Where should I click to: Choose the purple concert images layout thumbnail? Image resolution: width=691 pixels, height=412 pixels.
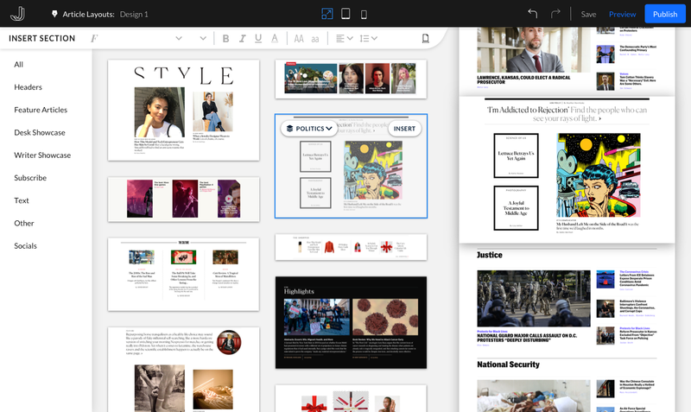183,200
